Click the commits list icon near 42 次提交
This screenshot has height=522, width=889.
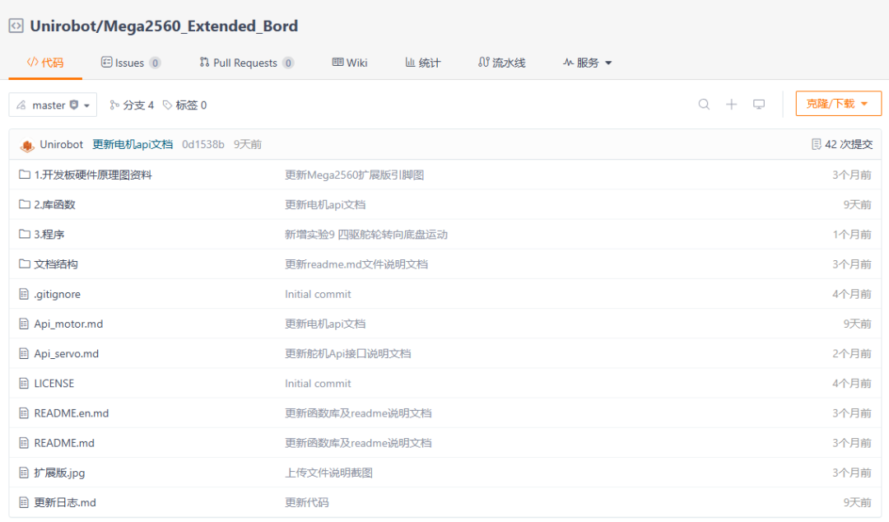[x=816, y=145]
